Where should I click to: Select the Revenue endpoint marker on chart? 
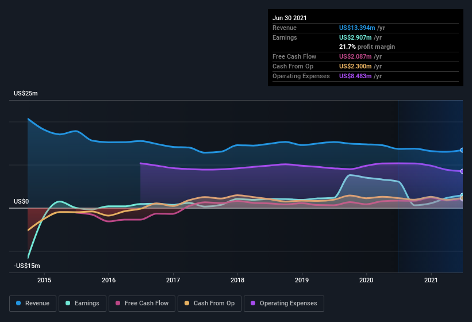[462, 150]
